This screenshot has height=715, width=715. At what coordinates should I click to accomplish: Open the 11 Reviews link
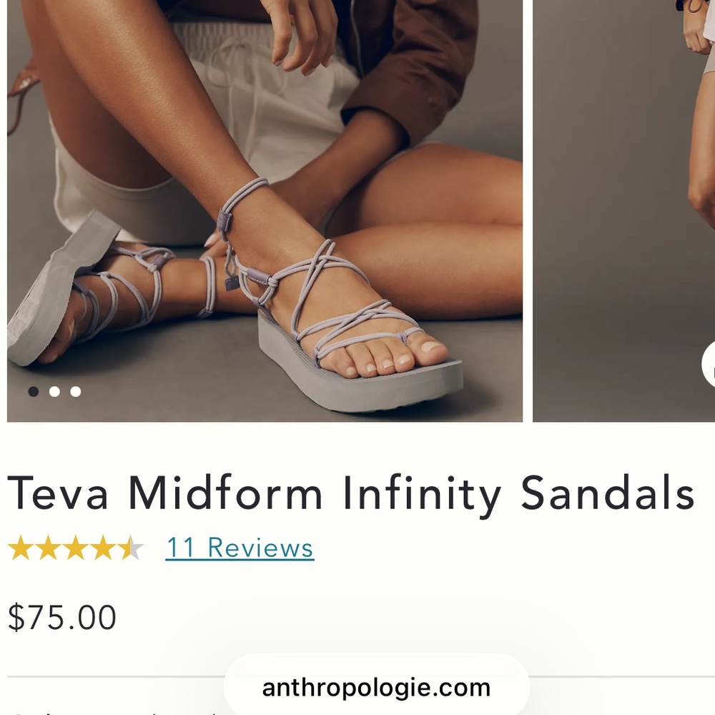[x=239, y=548]
